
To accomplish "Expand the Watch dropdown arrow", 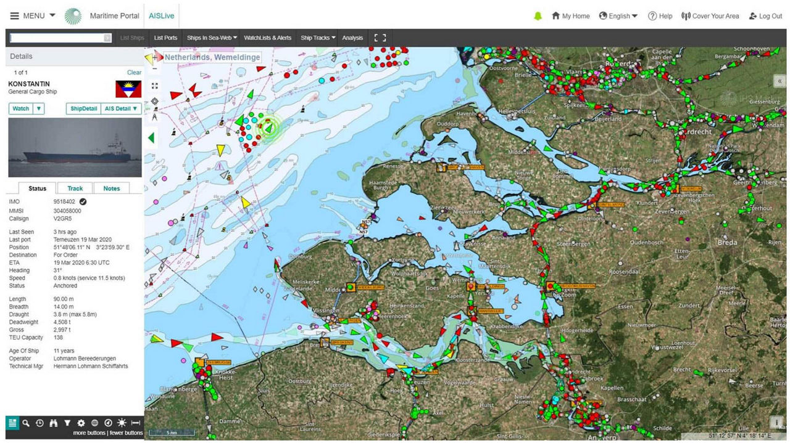I will [x=38, y=108].
